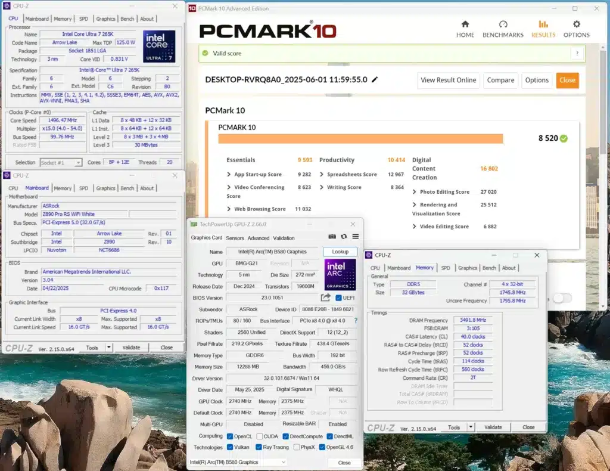This screenshot has height=471, width=610.
Task: Click the Bus Interface question mark in GPU-Z
Action: [356, 321]
